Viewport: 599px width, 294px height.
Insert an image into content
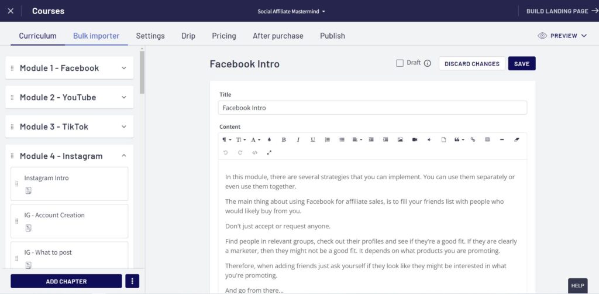point(400,140)
